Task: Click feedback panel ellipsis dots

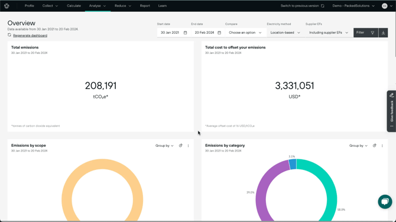Action: coord(391,126)
